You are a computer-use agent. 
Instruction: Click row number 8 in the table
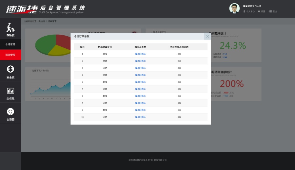82,103
